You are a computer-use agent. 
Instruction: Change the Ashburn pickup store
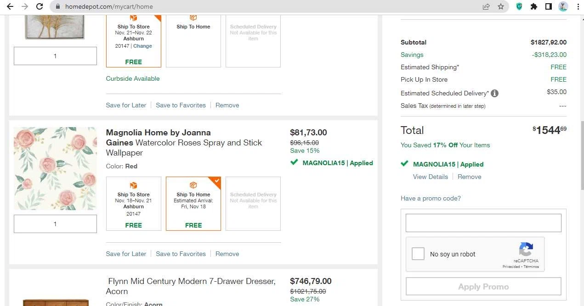[x=142, y=46]
